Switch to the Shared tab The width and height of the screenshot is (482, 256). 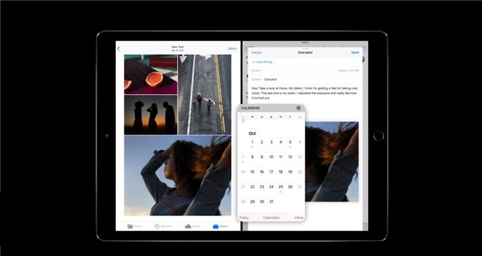pyautogui.click(x=193, y=226)
